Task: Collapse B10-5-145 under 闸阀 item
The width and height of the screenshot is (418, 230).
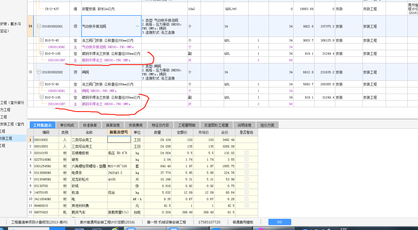Action: (42, 97)
